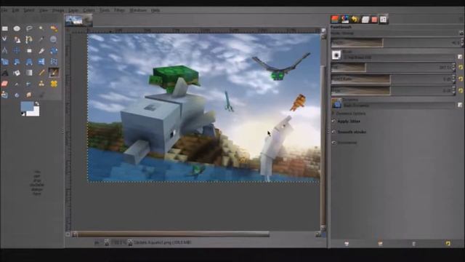Switch to the Undo History tab
465x262 pixels.
[355, 20]
